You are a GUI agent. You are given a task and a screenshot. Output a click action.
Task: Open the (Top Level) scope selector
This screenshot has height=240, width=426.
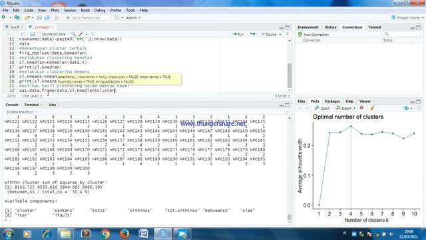(x=32, y=96)
